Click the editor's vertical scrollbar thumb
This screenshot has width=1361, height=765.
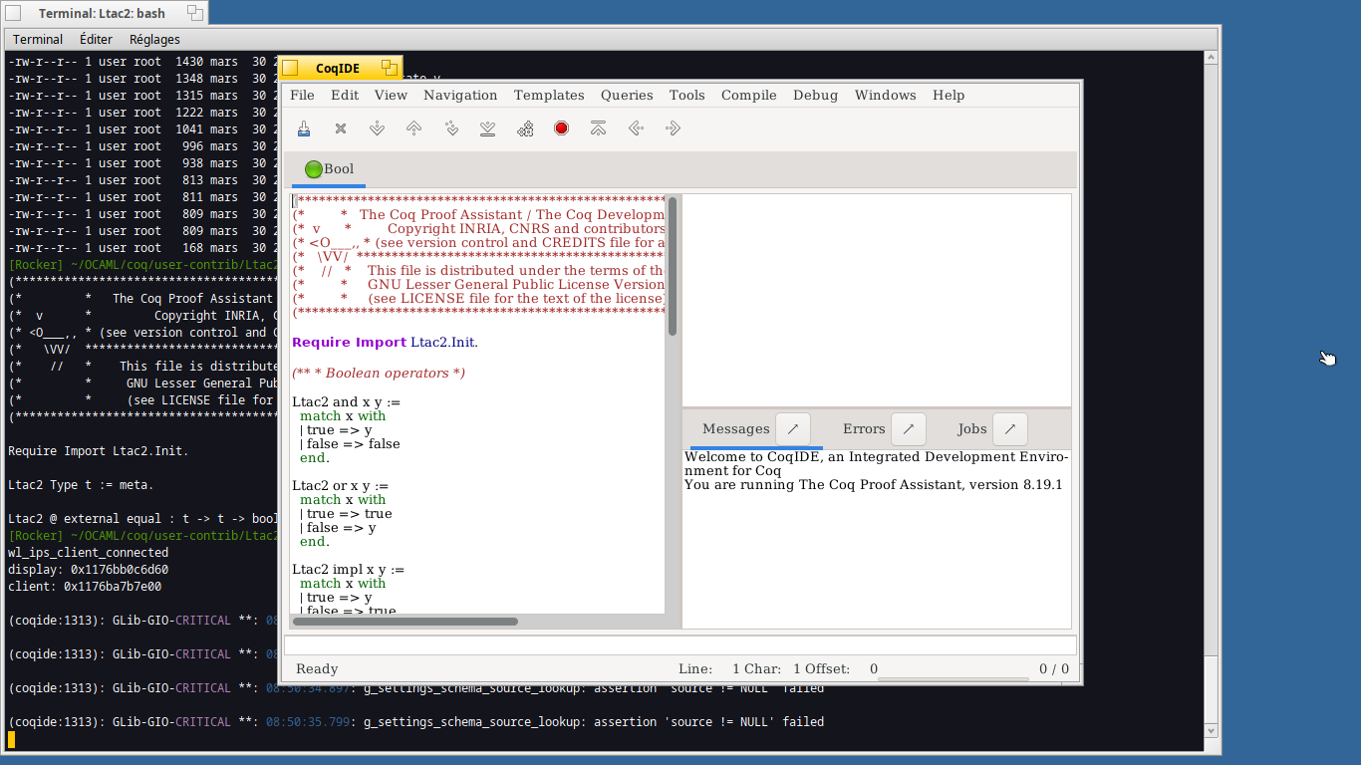673,266
